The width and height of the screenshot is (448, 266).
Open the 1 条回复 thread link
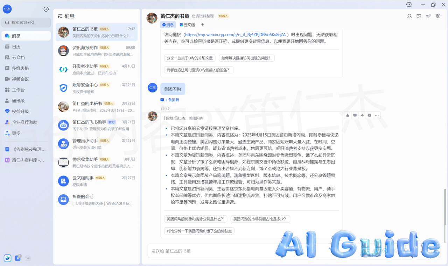[170, 100]
